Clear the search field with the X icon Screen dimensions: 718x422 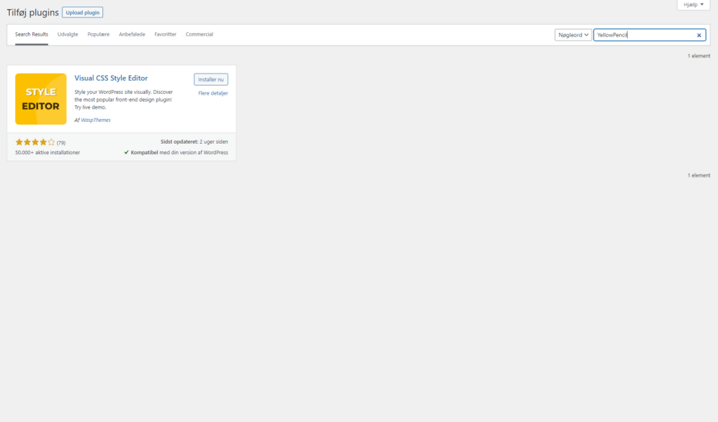tap(699, 35)
